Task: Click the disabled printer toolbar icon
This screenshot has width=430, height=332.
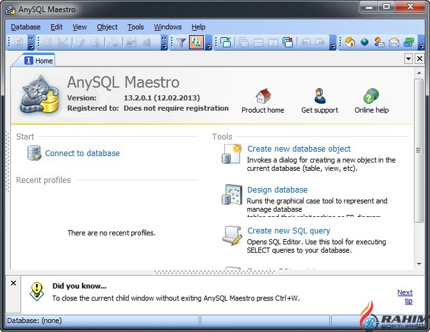Action: [113, 42]
